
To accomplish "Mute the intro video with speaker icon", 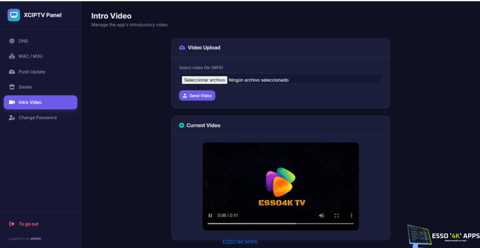I will click(x=321, y=215).
